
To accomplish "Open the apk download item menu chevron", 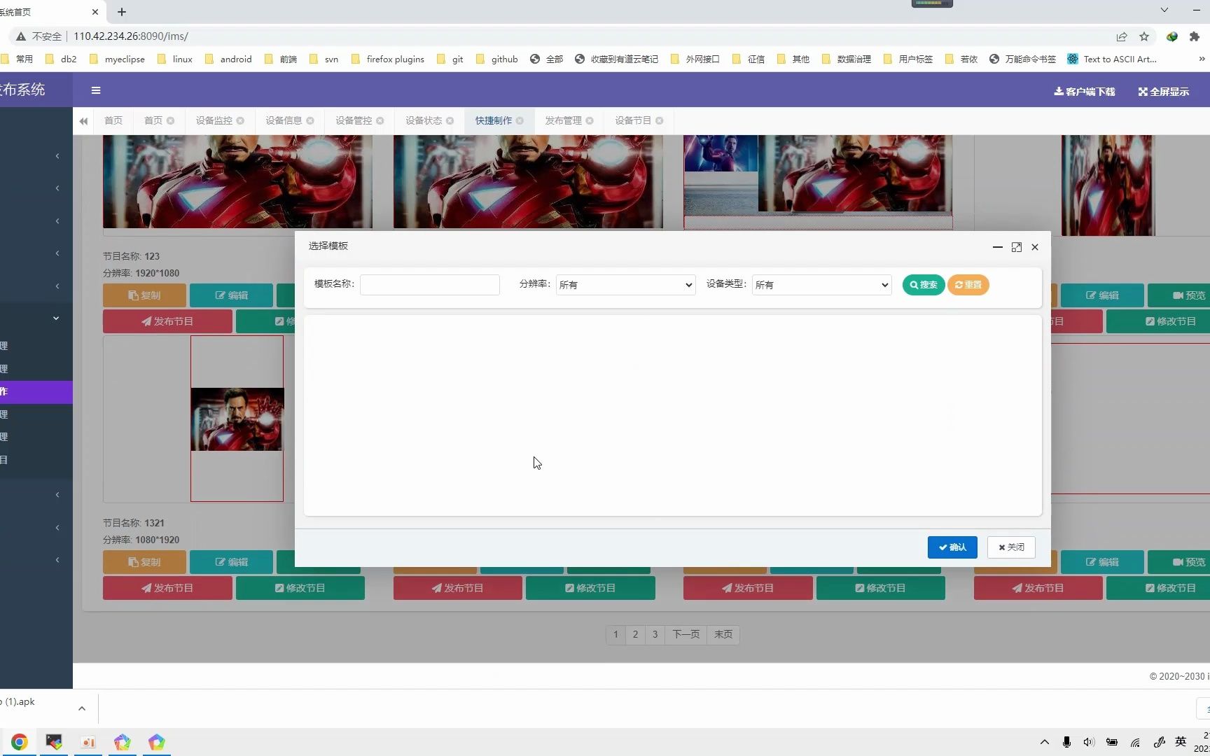I will coord(82,708).
